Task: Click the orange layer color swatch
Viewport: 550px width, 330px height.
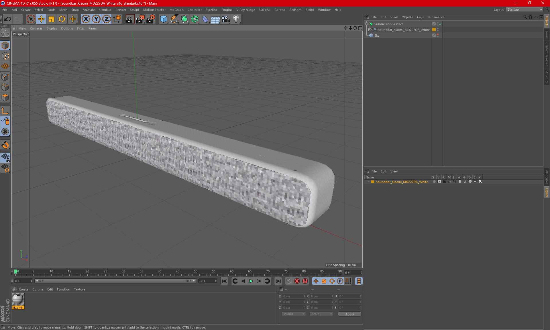Action: click(373, 182)
